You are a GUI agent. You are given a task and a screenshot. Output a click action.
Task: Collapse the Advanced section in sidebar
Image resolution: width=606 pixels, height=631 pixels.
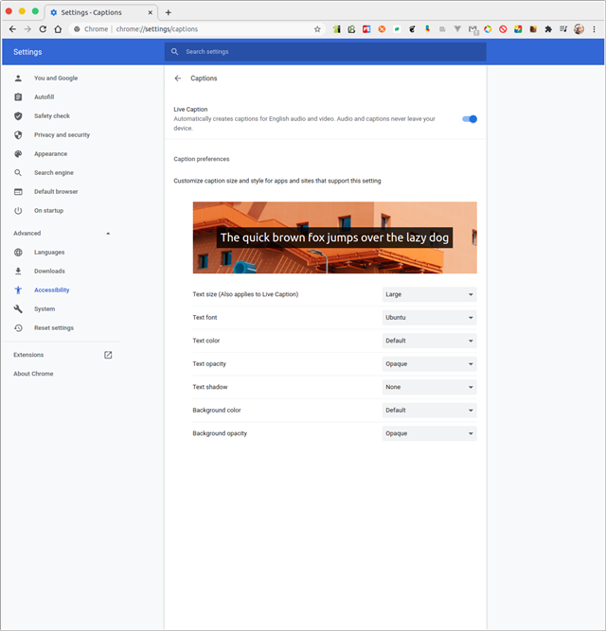108,234
